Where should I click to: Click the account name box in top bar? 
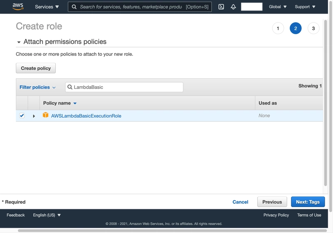tap(252, 7)
